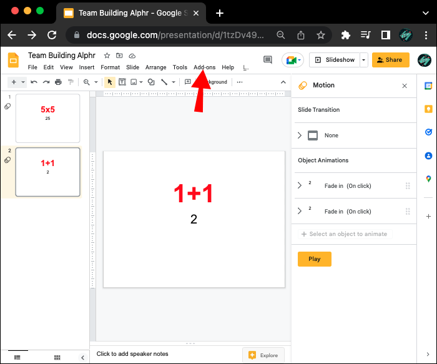Open the image insert dropdown arrow
Viewport: 437px width, 364px height.
pyautogui.click(x=141, y=82)
